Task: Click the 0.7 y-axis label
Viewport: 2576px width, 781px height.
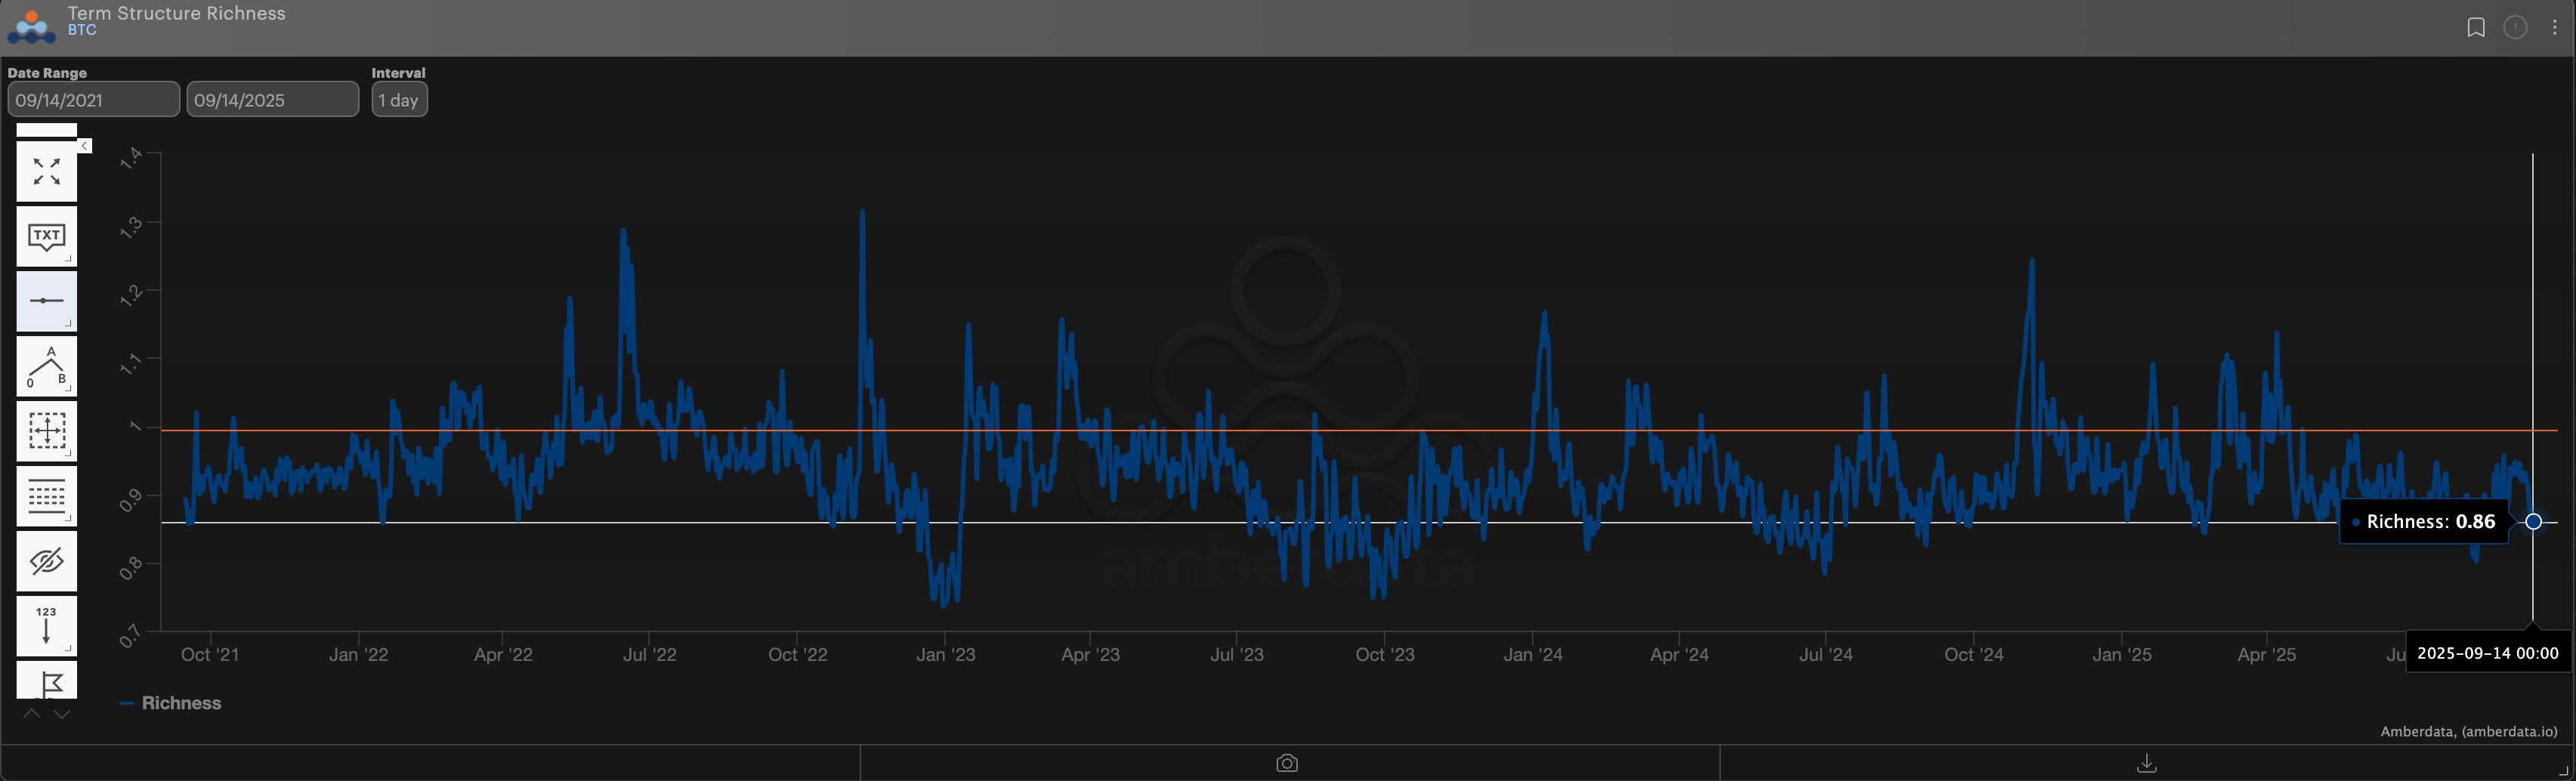Action: [x=131, y=635]
